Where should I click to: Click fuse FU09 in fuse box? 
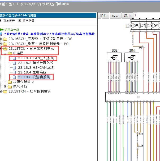(x=133, y=25)
